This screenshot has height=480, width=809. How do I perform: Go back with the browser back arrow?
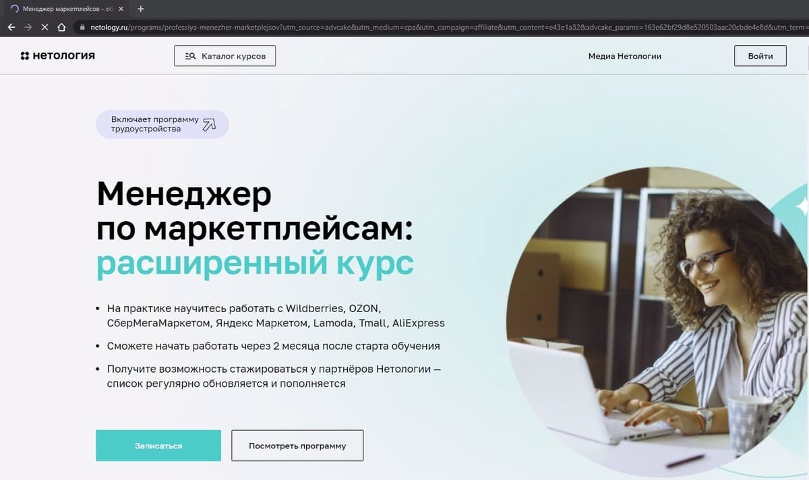tap(11, 28)
